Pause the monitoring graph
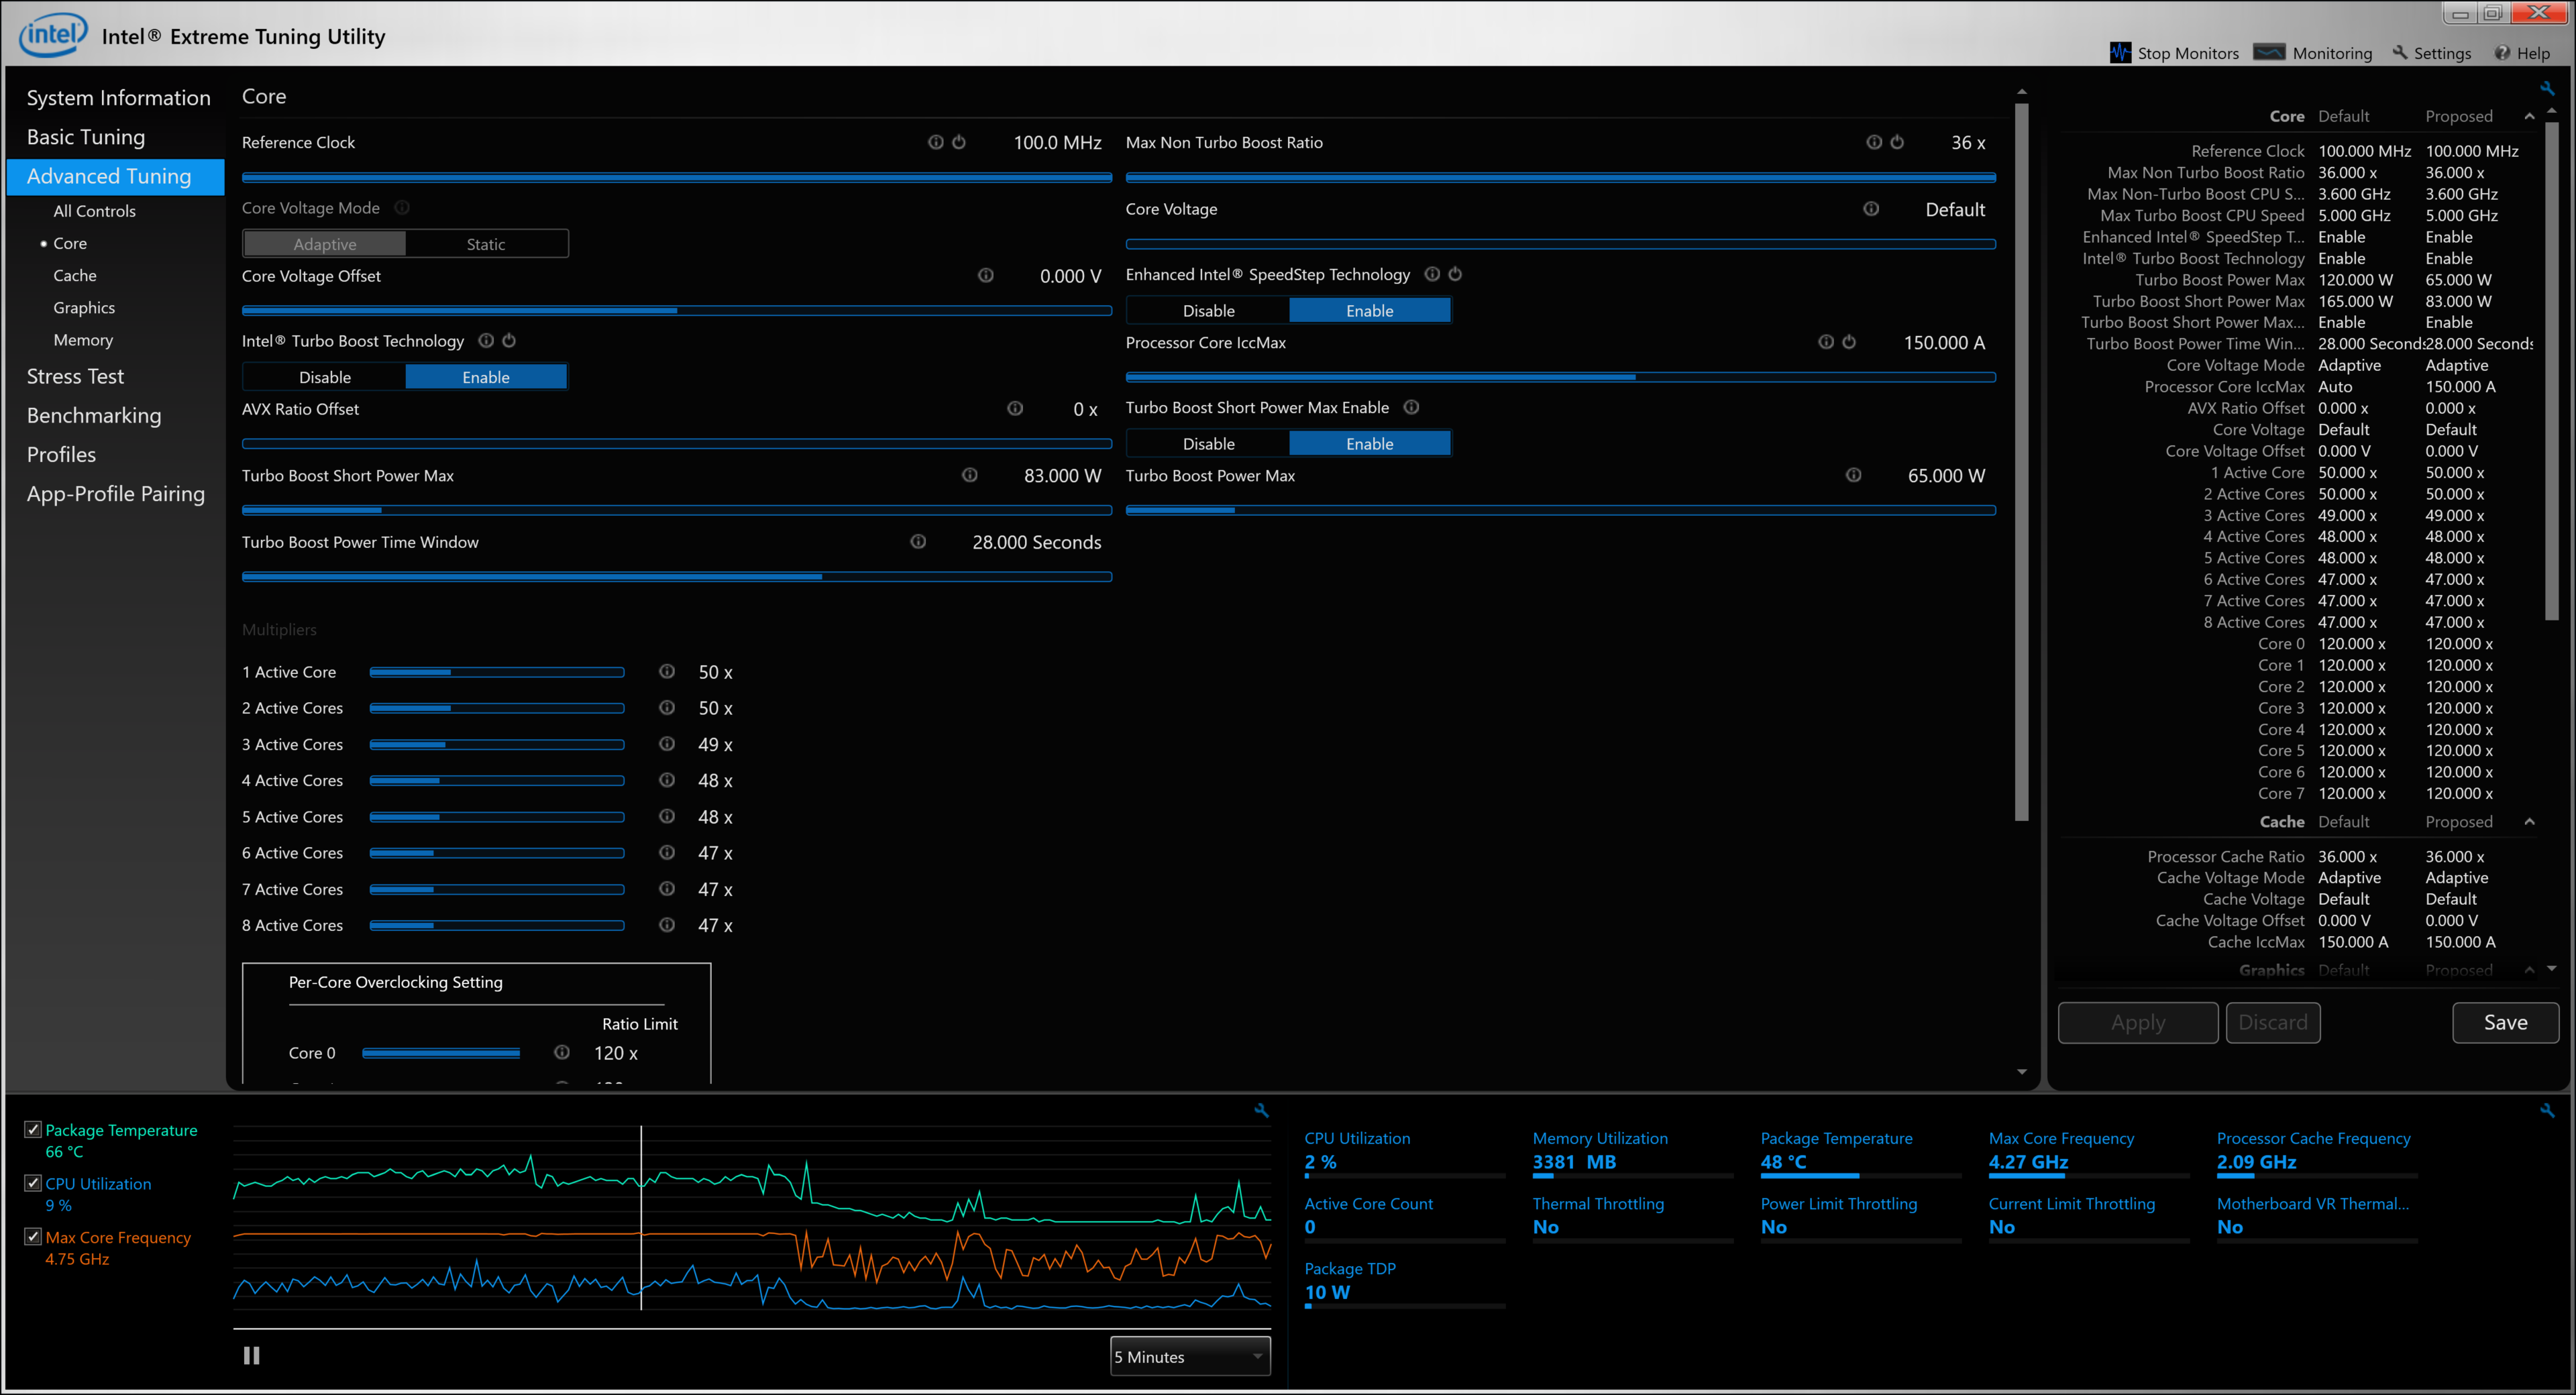 pyautogui.click(x=252, y=1356)
